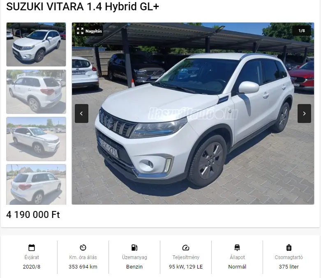Go to the next photo with the right arrow
The image size is (321, 278).
304,114
